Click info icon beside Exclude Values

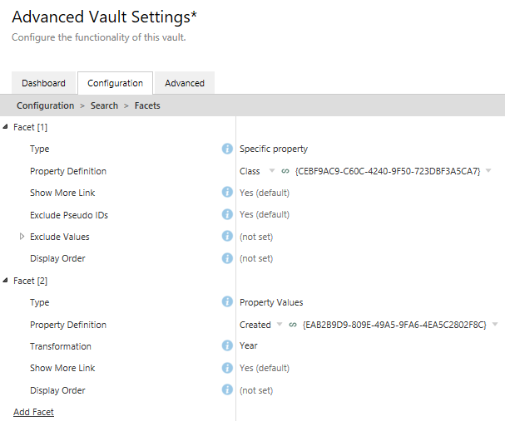click(227, 237)
